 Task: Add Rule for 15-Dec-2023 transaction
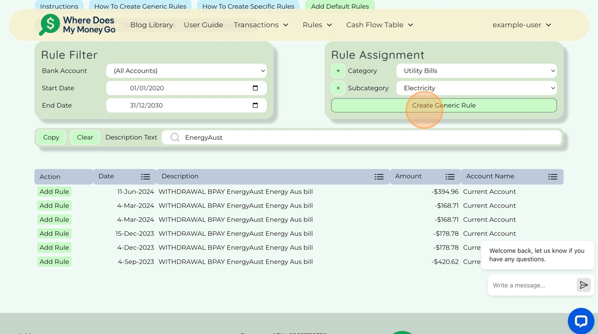tap(54, 233)
